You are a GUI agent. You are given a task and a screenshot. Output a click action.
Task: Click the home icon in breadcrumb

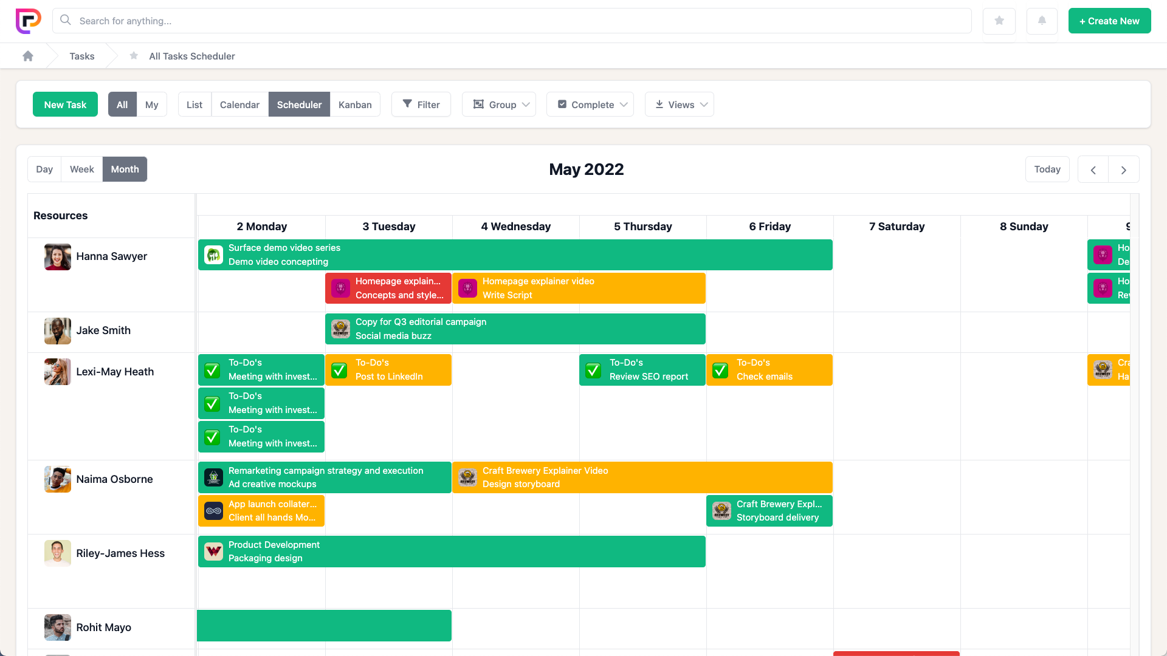click(28, 56)
